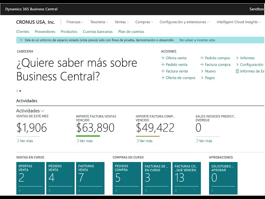
Task: Click the $1,906 sales amount
Action: click(31, 128)
